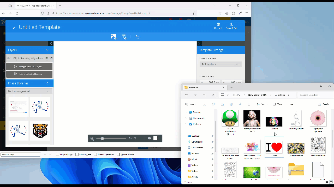Switch to large thumbnails view in Explorer status bar
The image size is (334, 187).
pyautogui.click(x=331, y=182)
